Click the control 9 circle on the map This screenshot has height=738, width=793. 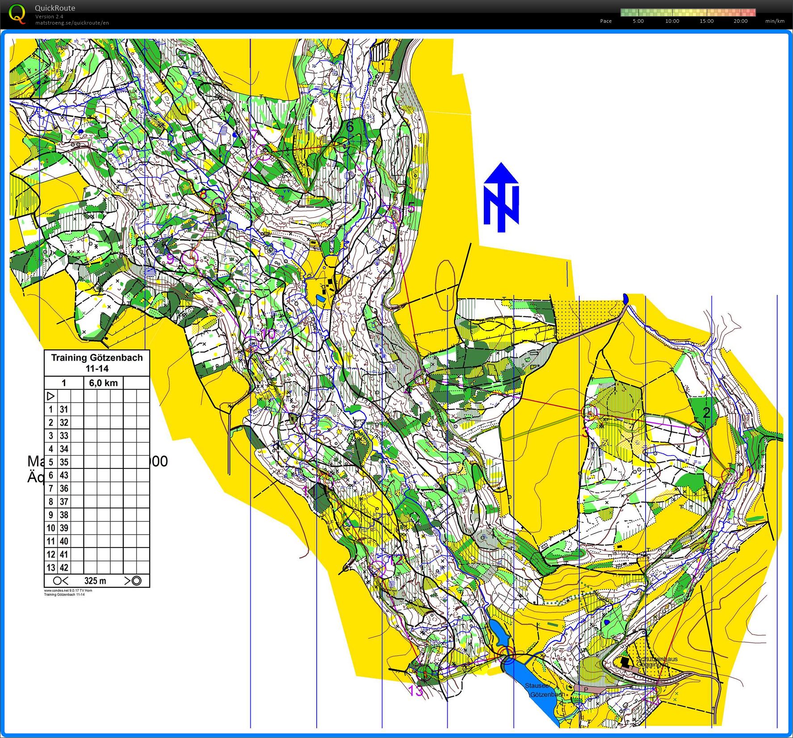click(x=190, y=258)
